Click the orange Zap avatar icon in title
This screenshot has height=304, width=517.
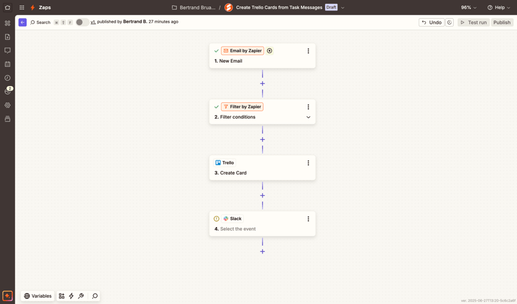click(x=229, y=7)
